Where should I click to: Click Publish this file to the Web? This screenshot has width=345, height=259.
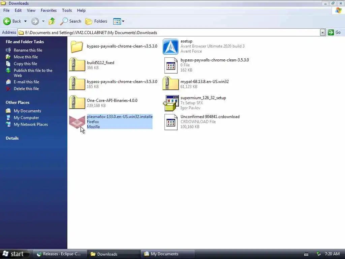[33, 73]
